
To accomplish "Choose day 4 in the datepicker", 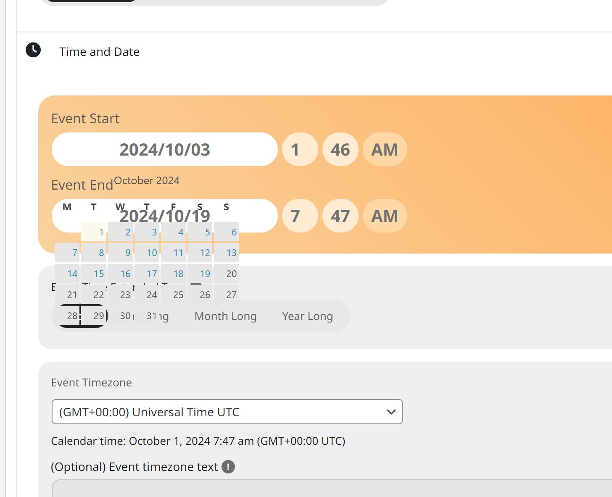I will click(173, 232).
